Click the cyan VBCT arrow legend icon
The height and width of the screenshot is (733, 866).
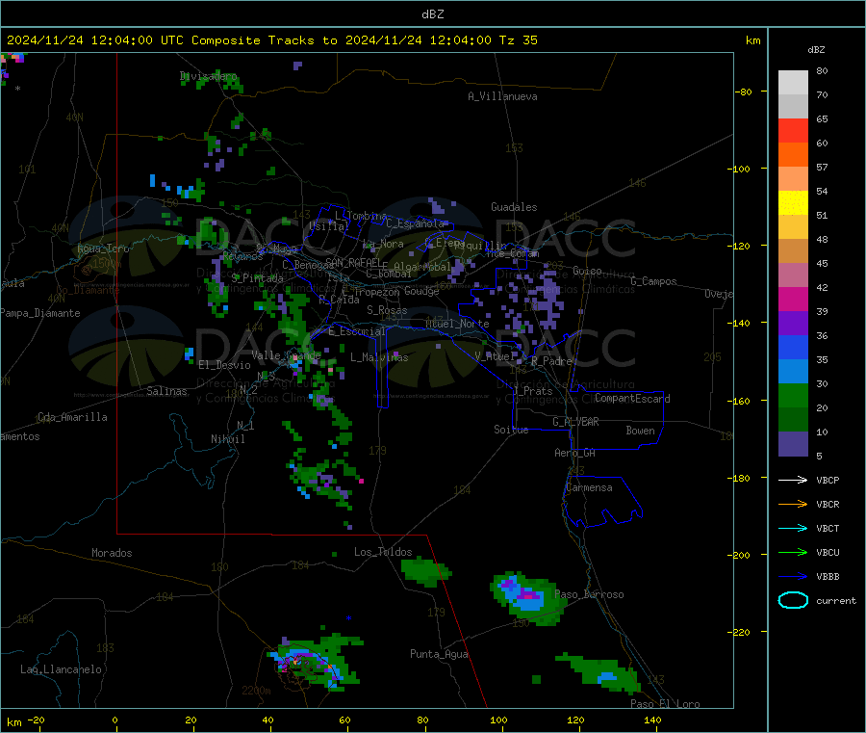pos(793,528)
